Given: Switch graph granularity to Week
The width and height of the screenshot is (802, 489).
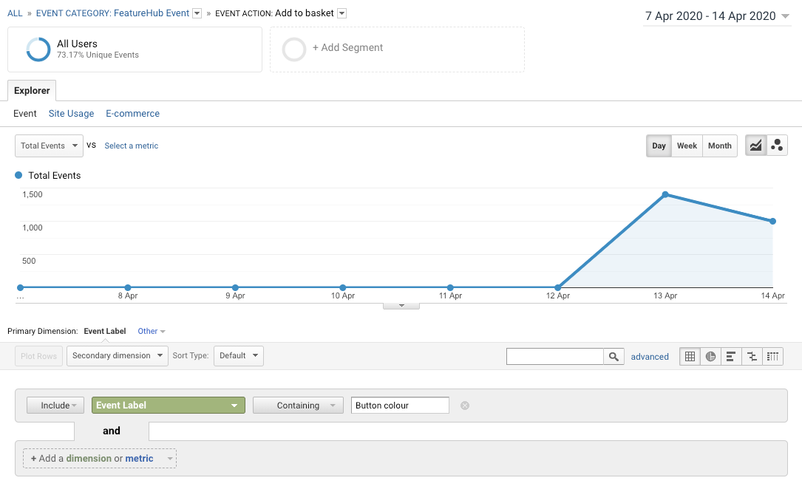Looking at the screenshot, I should coord(687,146).
